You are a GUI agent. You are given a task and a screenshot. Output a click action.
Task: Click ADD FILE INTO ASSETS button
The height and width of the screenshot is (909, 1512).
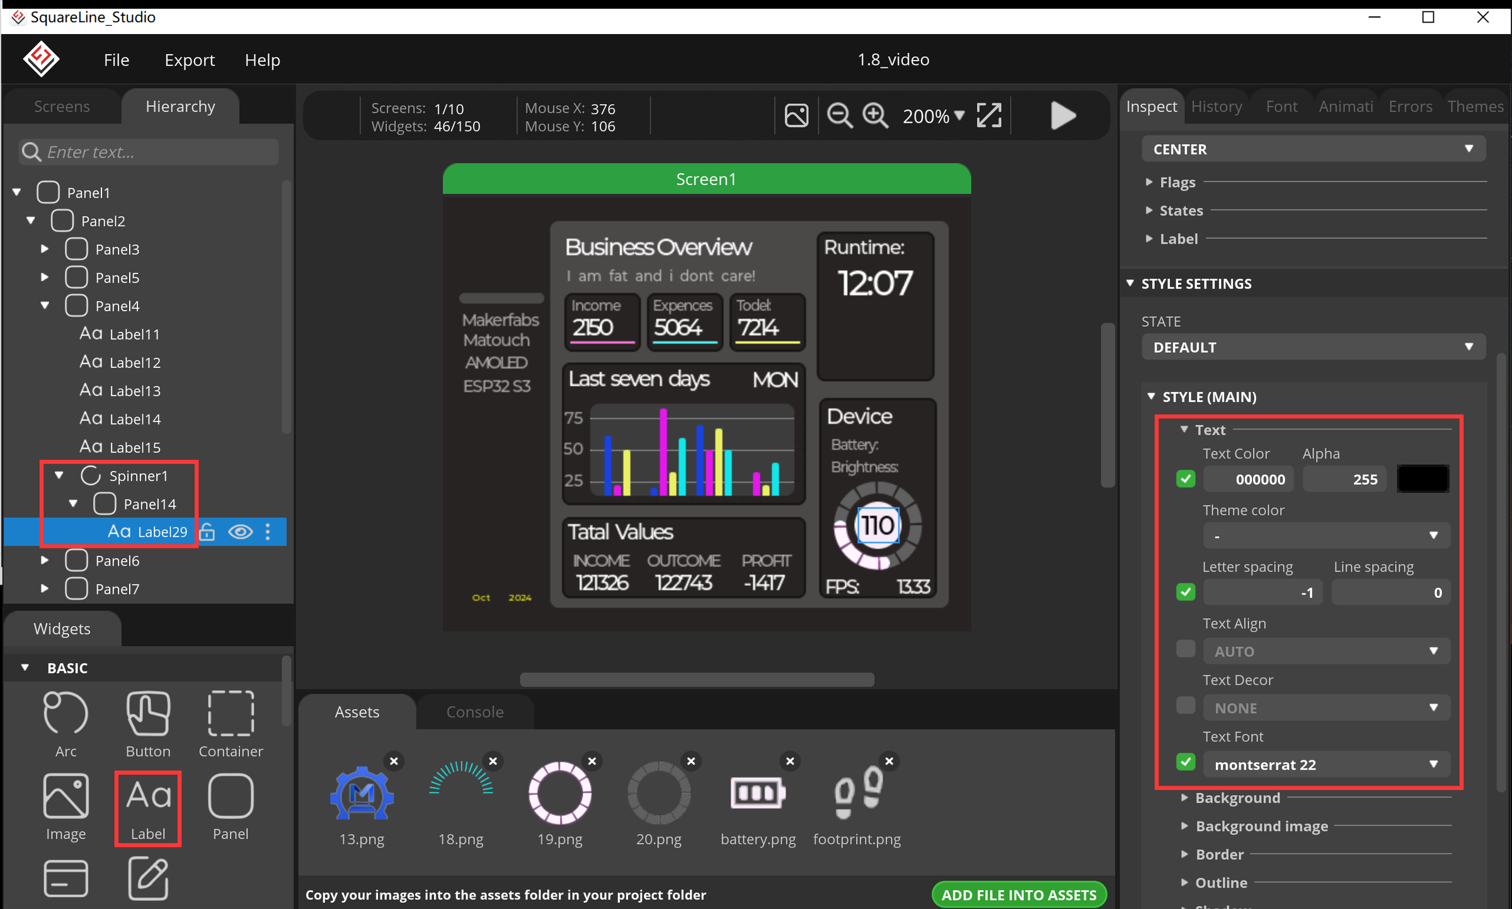point(1019,895)
